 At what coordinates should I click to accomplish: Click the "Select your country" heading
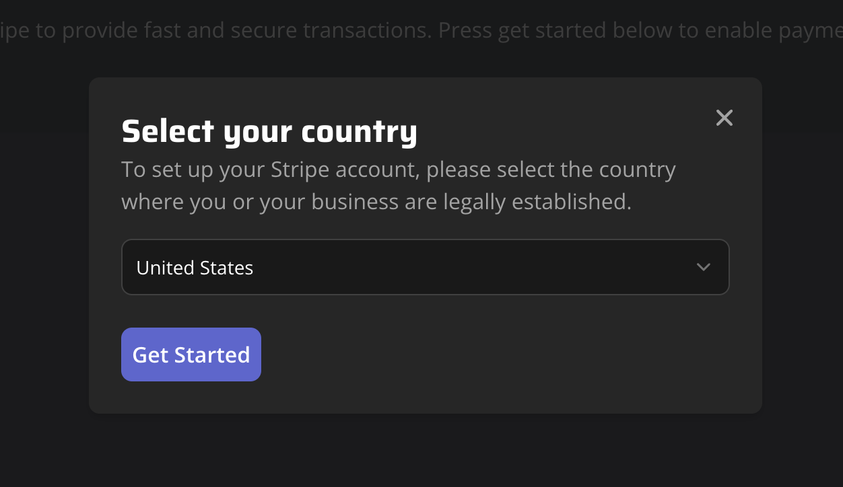[x=269, y=131]
